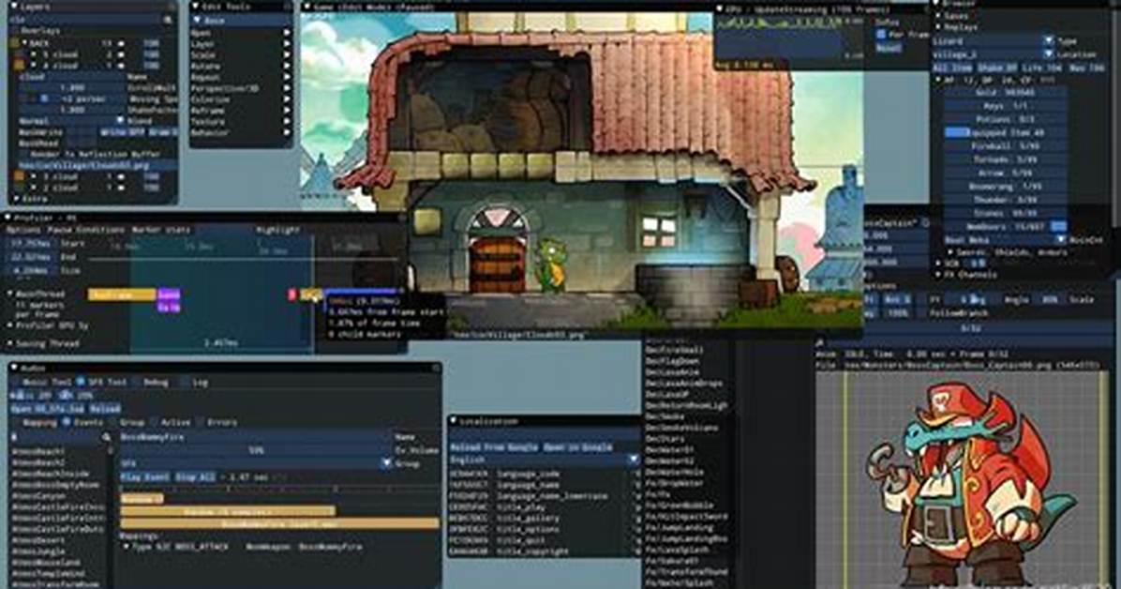Adjust the 59% Ev.Volume slider
Image resolution: width=1121 pixels, height=589 pixels.
256,450
